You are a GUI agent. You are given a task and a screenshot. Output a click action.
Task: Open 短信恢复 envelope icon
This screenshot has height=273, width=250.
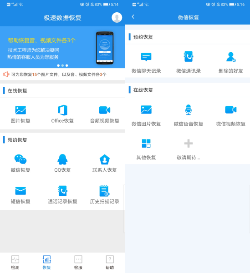20,191
